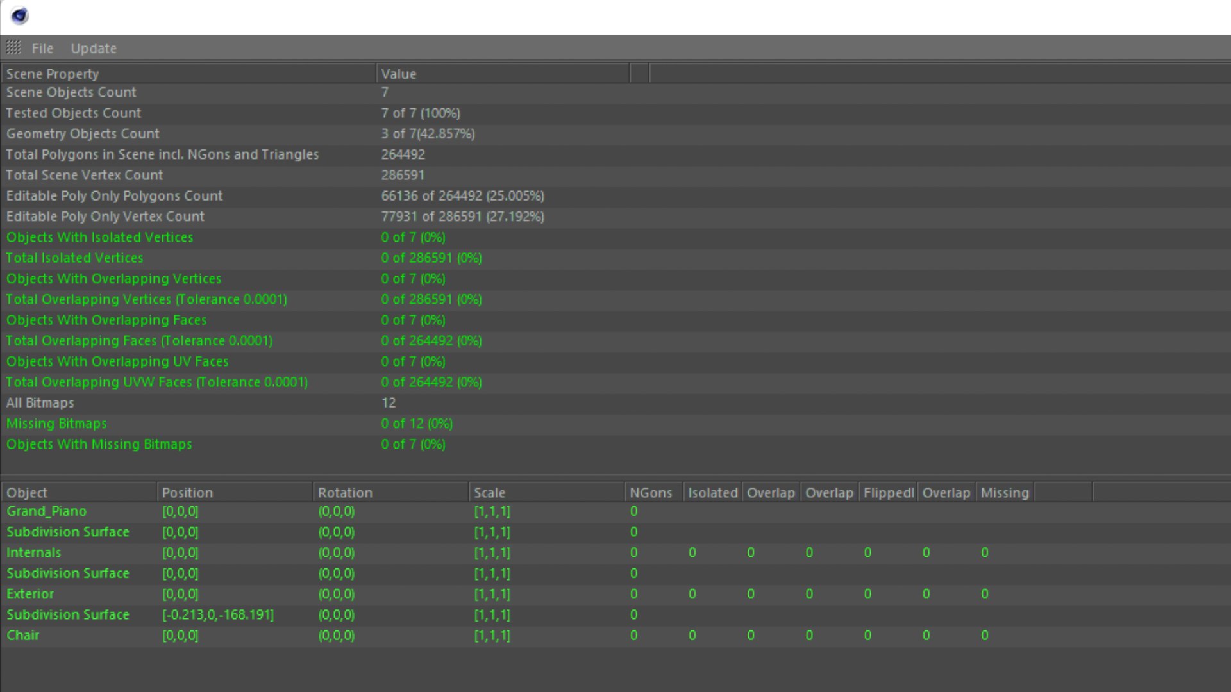Click the 3 of 7(42.857%) value
Image resolution: width=1231 pixels, height=692 pixels.
428,134
